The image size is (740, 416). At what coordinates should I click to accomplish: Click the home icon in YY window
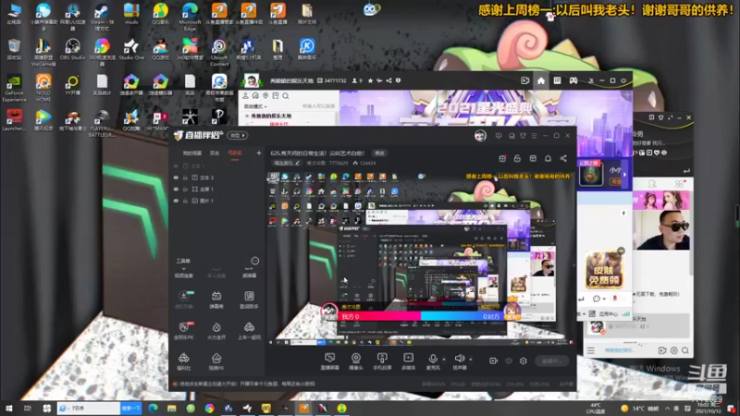tap(541, 80)
